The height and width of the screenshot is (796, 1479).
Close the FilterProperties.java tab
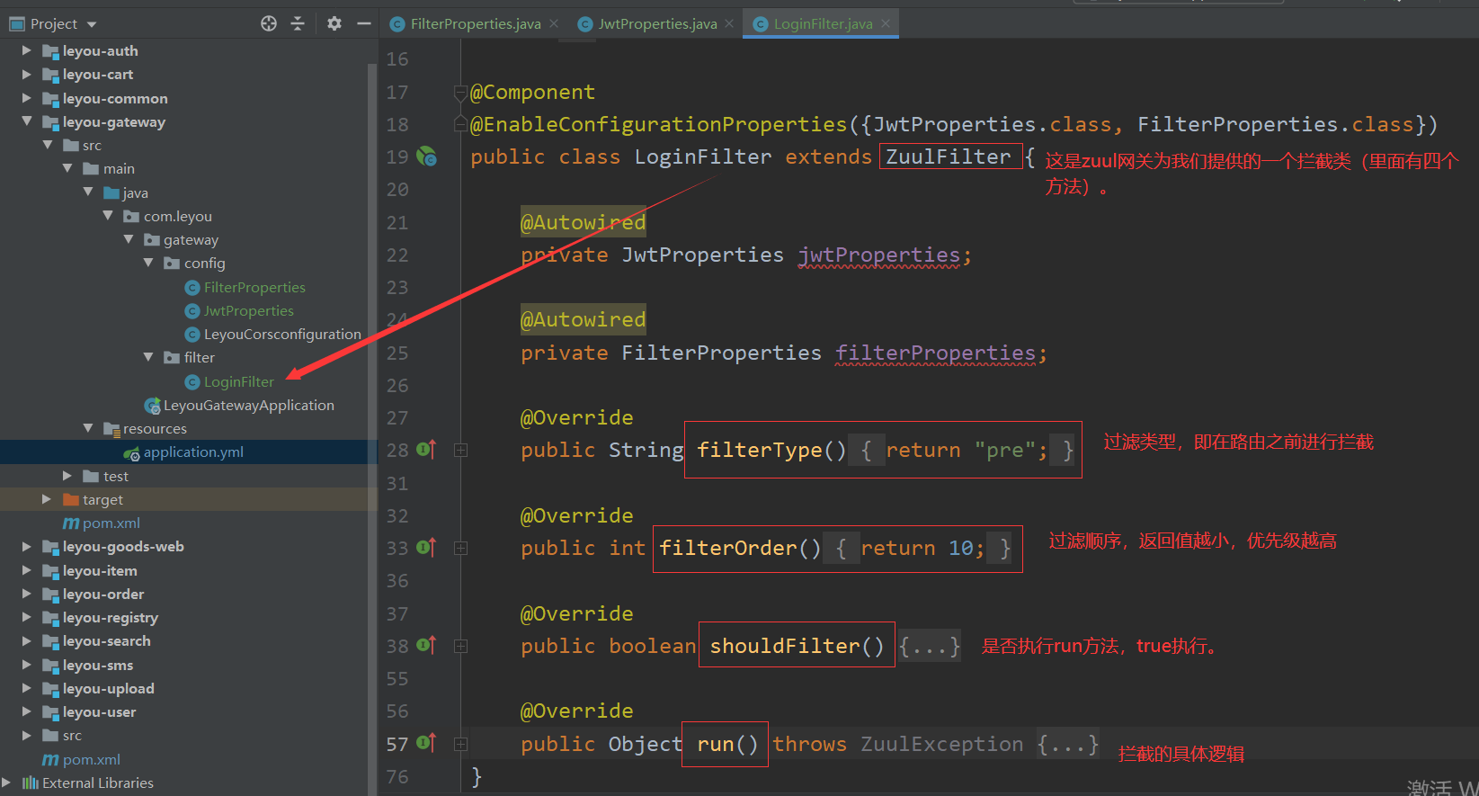554,23
